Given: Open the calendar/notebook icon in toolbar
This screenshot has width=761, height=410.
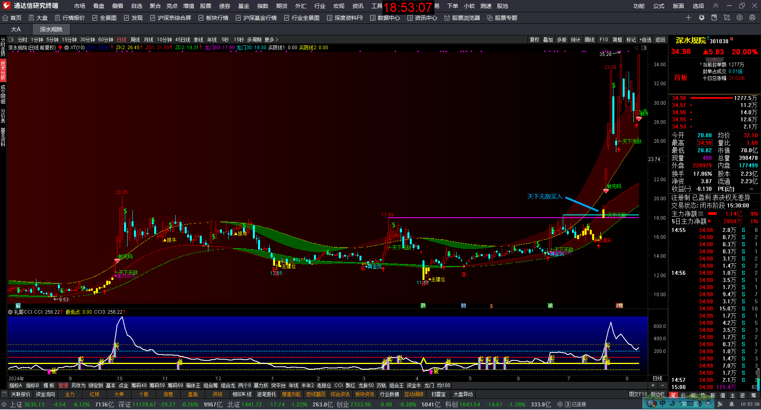Looking at the screenshot, I should 714,17.
